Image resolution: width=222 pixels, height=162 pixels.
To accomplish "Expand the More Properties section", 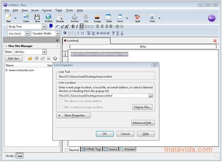I will coord(74,115).
